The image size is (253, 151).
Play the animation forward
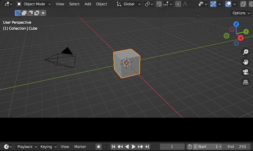[x=134, y=147]
